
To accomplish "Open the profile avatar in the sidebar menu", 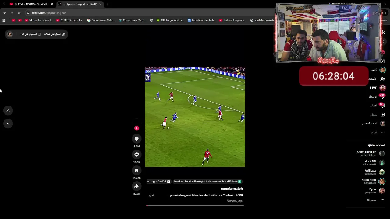I will pyautogui.click(x=383, y=123).
